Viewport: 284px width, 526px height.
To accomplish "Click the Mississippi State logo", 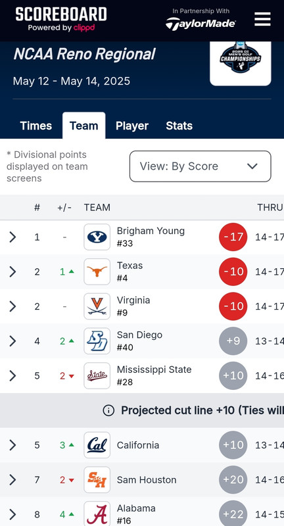I will (97, 375).
